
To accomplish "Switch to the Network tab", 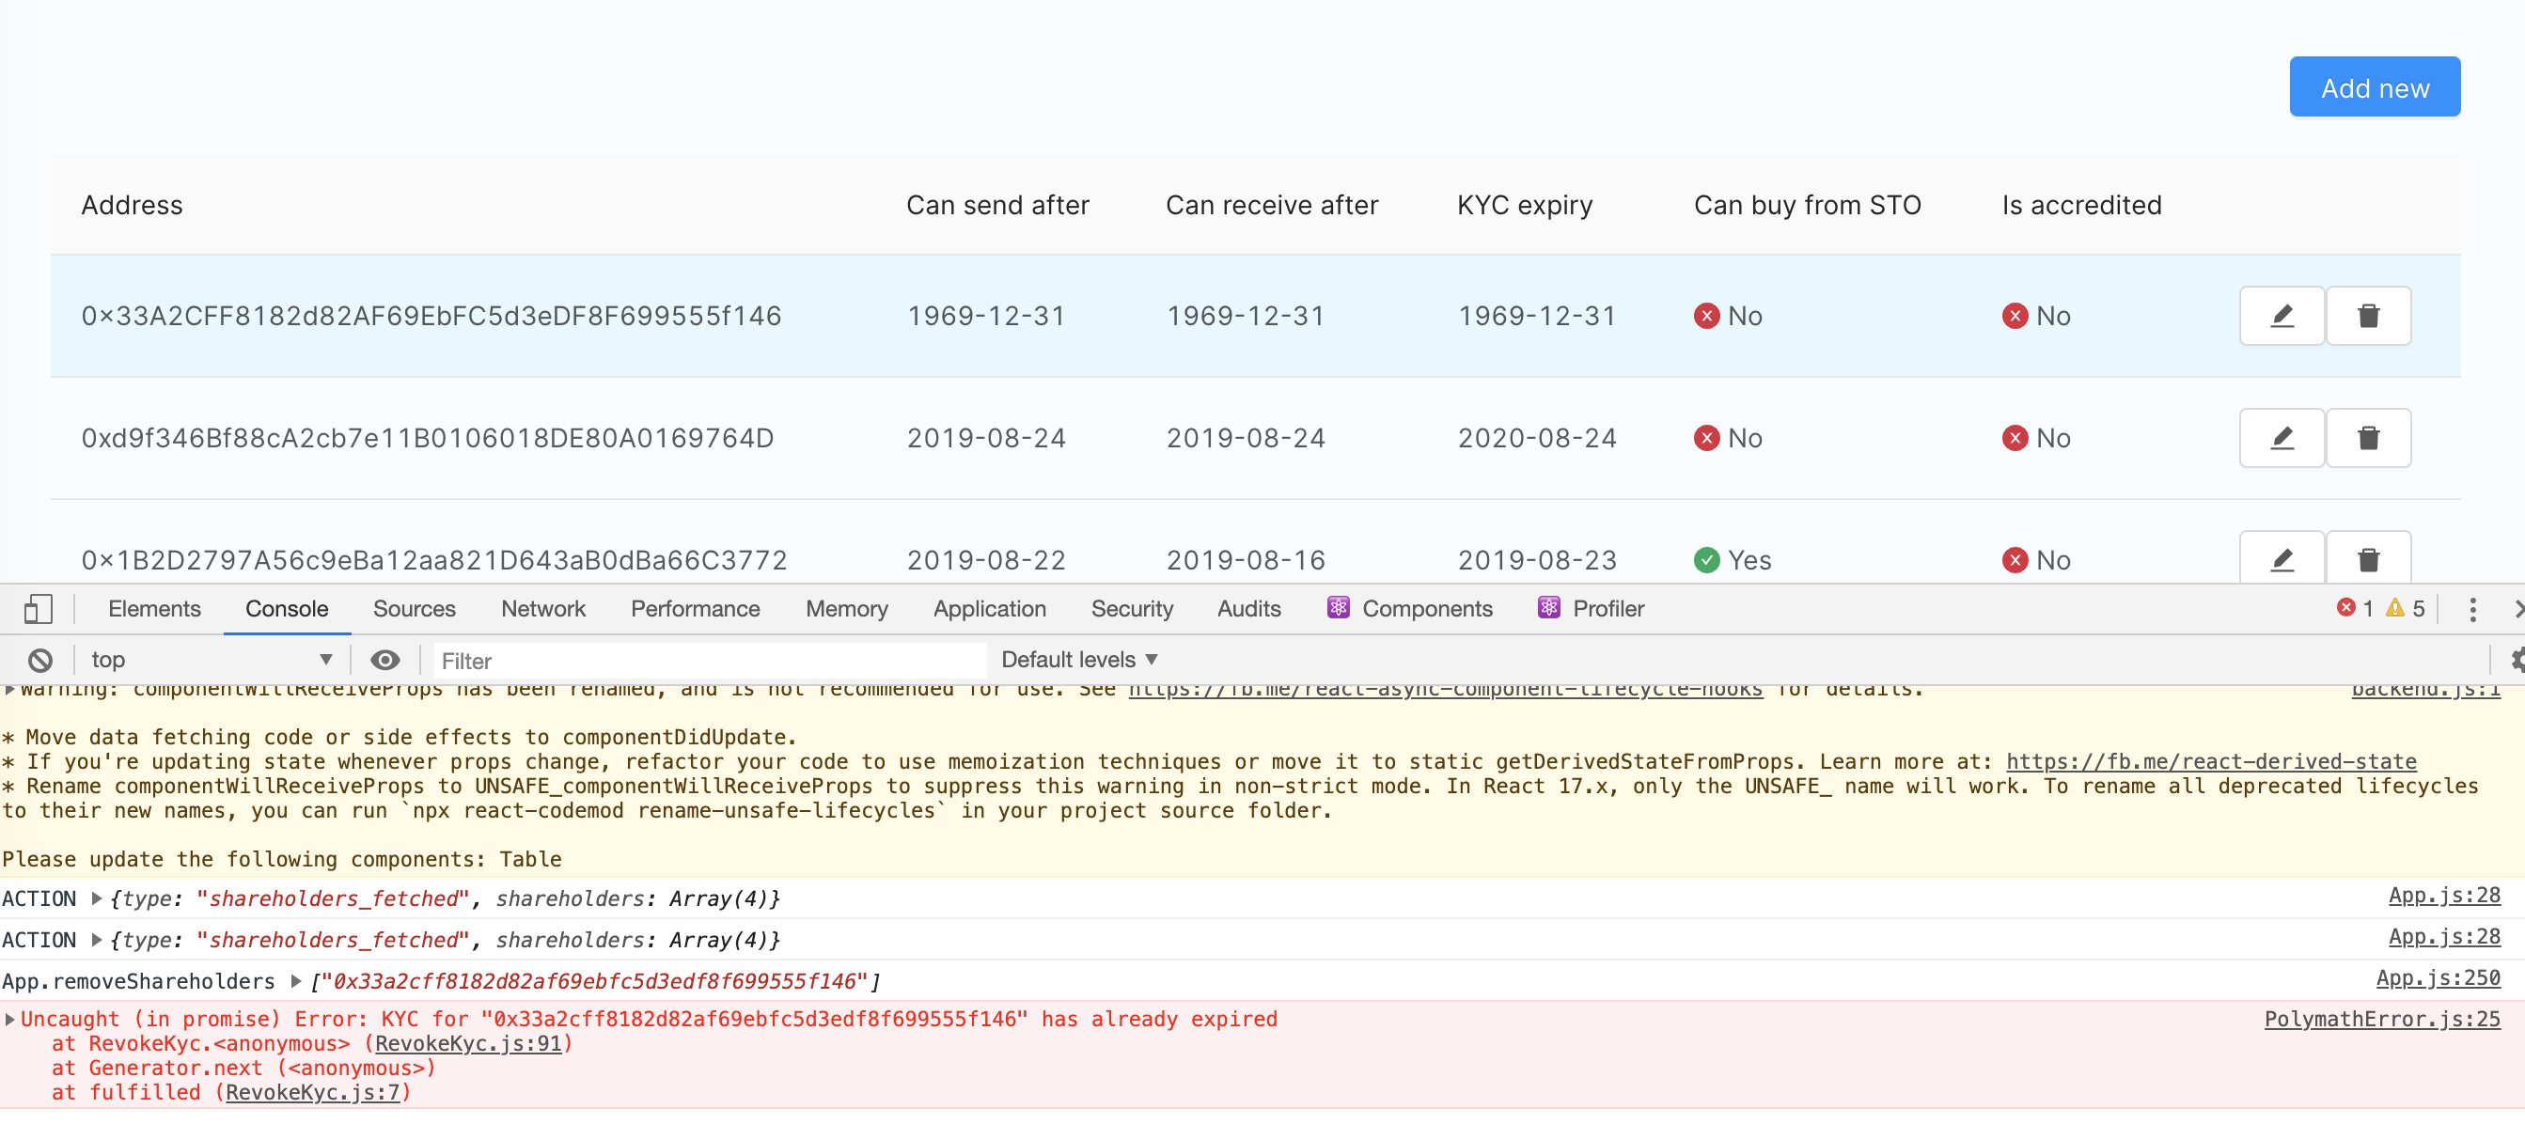I will tap(544, 609).
